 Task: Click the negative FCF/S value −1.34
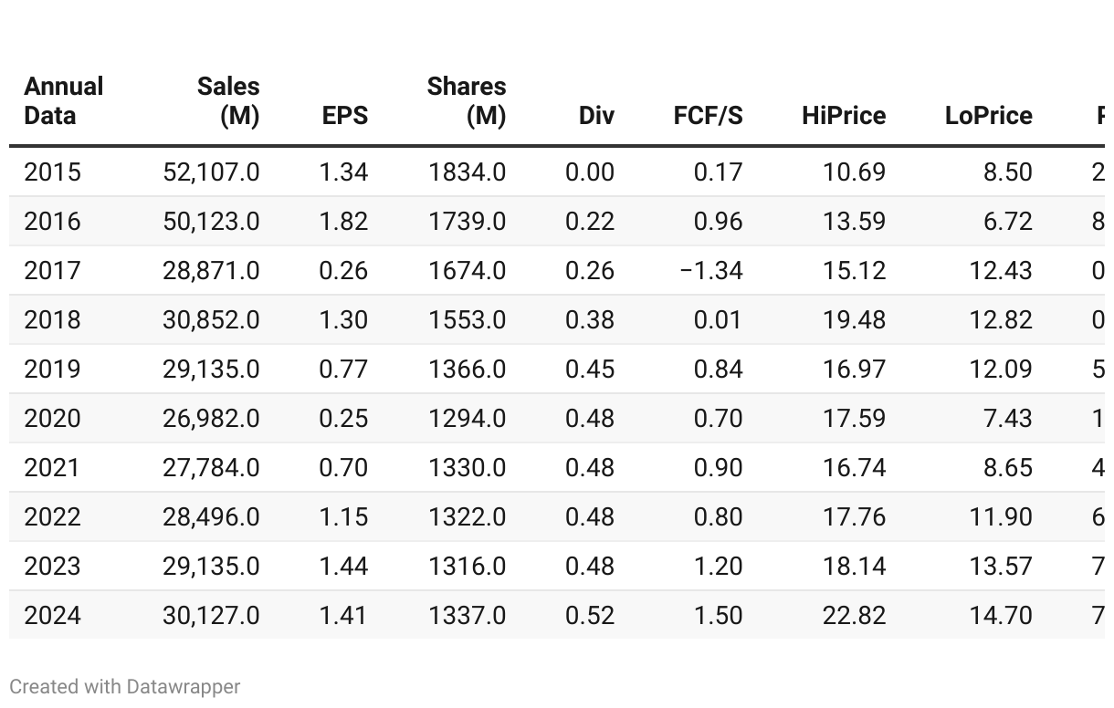click(711, 271)
